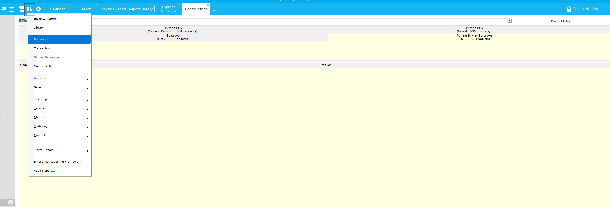Image resolution: width=610 pixels, height=207 pixels.
Task: Switch to the Calendar tab
Action: 57,9
